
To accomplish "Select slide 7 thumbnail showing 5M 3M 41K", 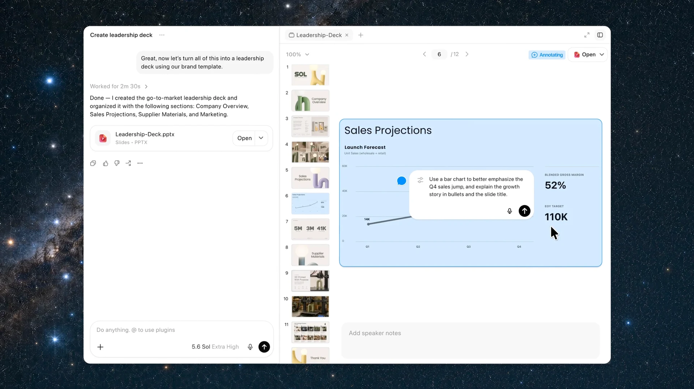I will pyautogui.click(x=310, y=229).
